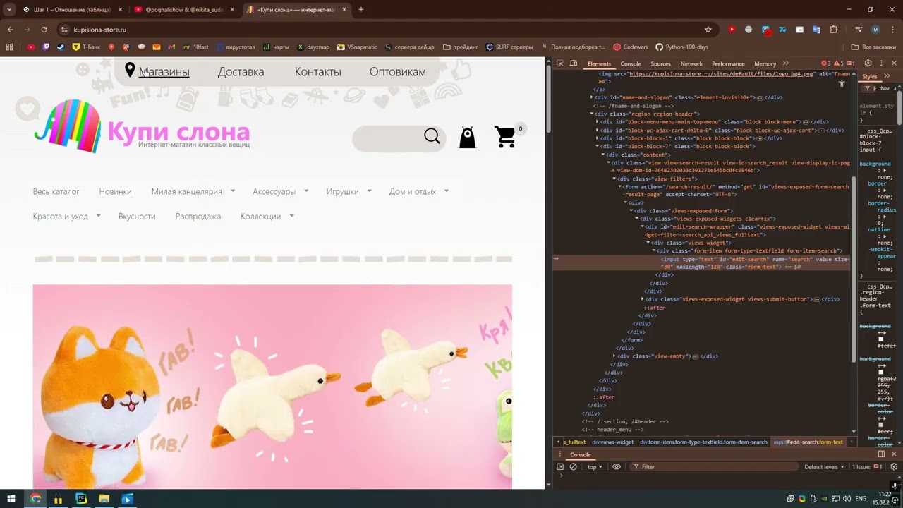903x508 pixels.
Task: Click the warnings count triangle badge
Action: point(838,64)
